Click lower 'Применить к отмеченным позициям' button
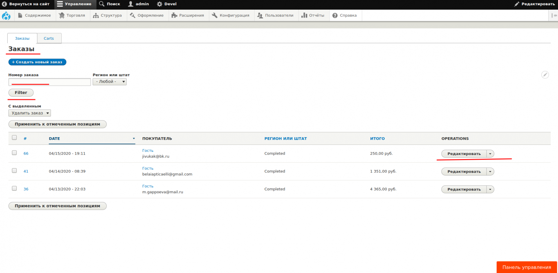This screenshot has height=273, width=558. 58,206
